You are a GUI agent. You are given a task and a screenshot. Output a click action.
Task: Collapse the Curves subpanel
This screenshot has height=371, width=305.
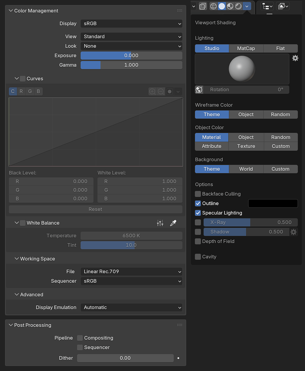[17, 78]
